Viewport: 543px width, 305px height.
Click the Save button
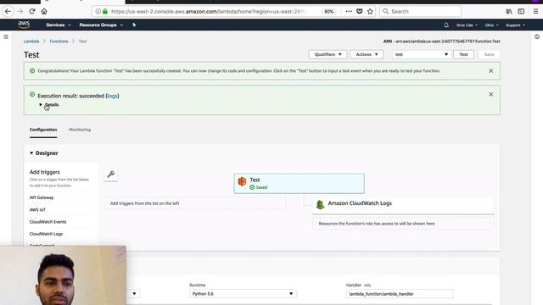click(x=489, y=54)
